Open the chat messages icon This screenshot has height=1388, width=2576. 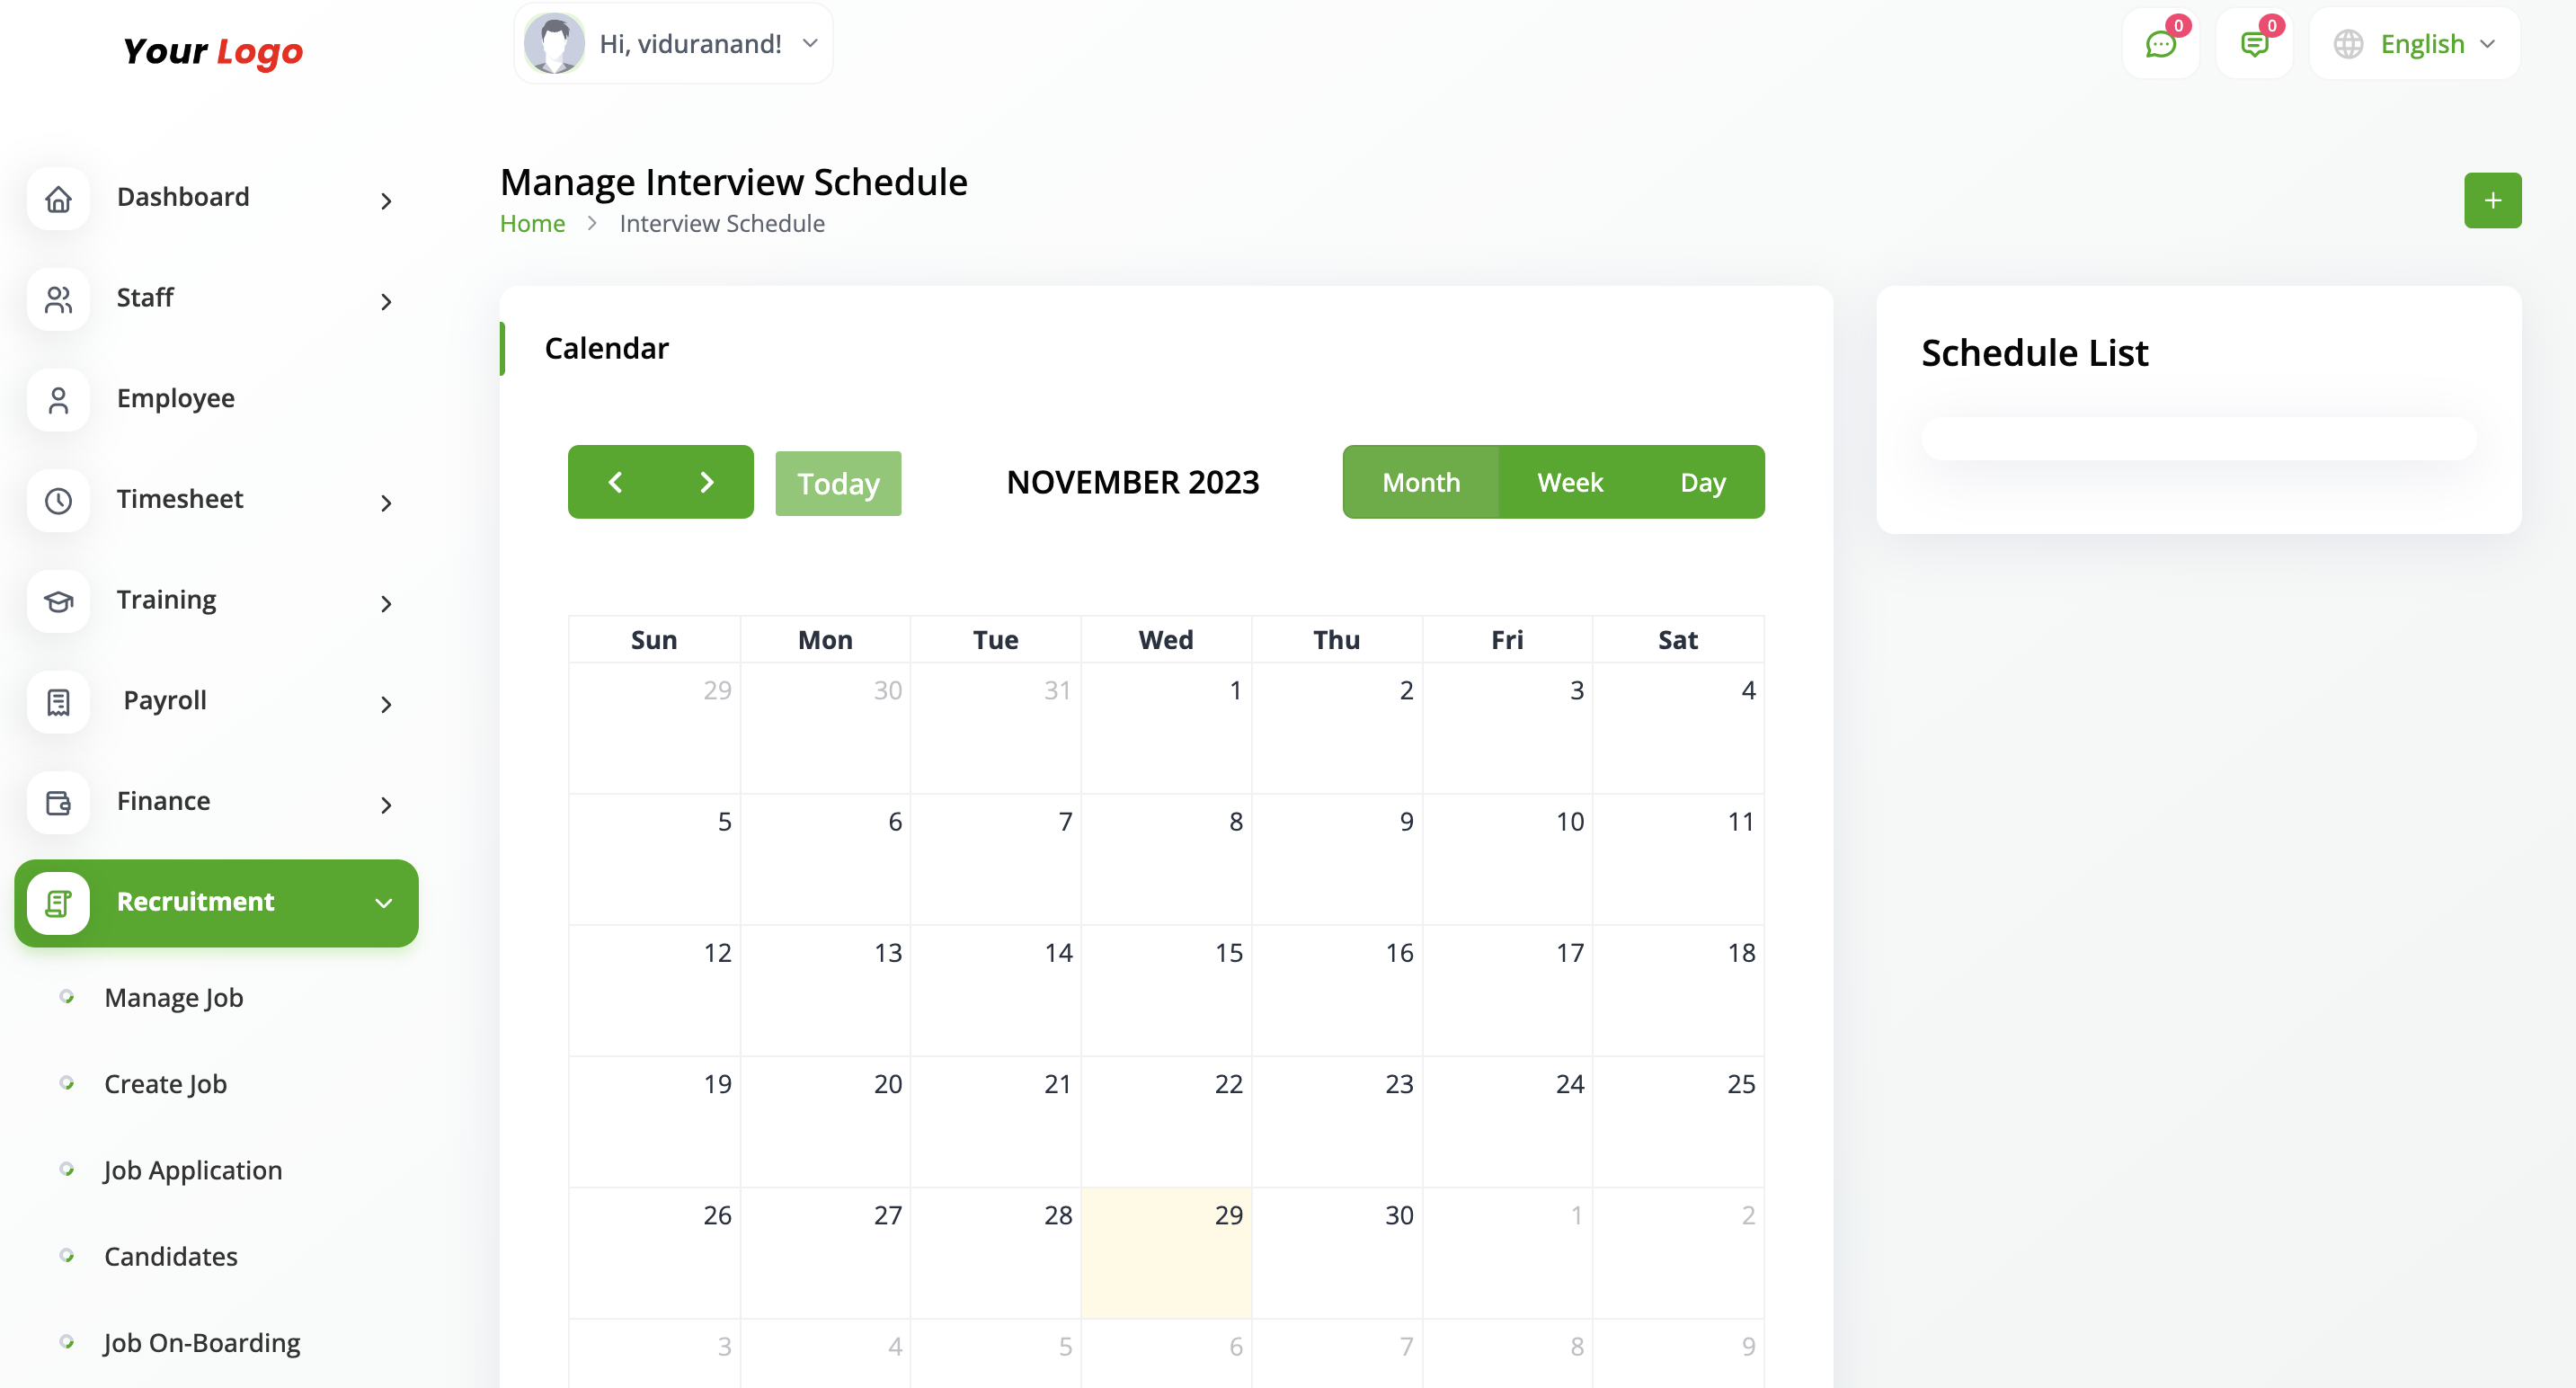(2160, 44)
